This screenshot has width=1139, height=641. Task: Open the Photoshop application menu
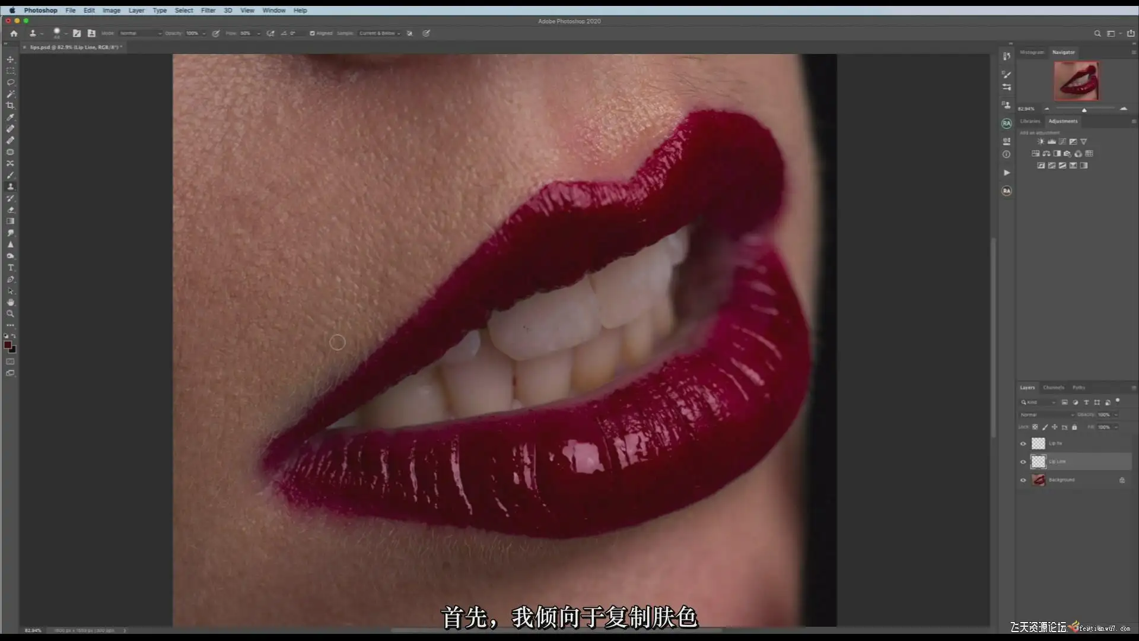pos(40,10)
